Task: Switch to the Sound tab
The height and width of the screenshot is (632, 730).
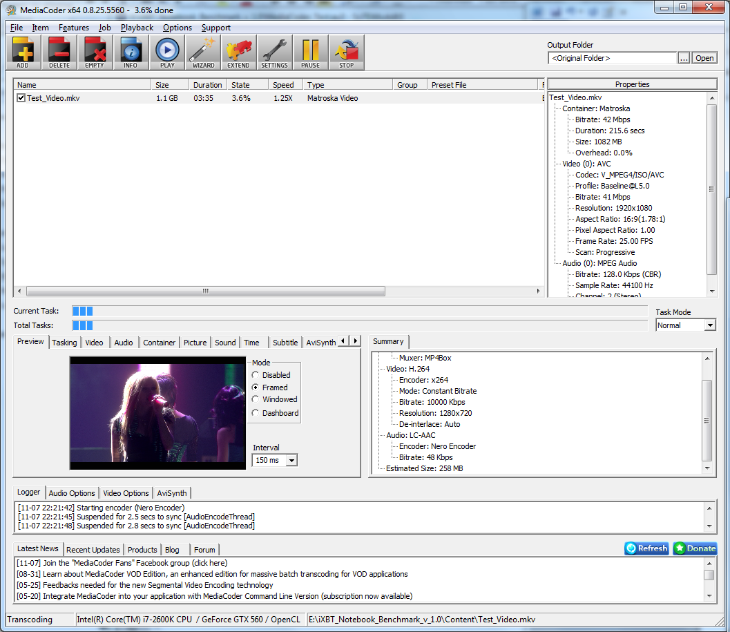Action: click(225, 343)
